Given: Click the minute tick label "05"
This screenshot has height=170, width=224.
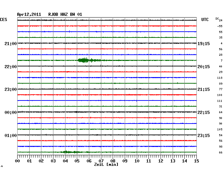Looking at the screenshot, I should click(77, 161).
